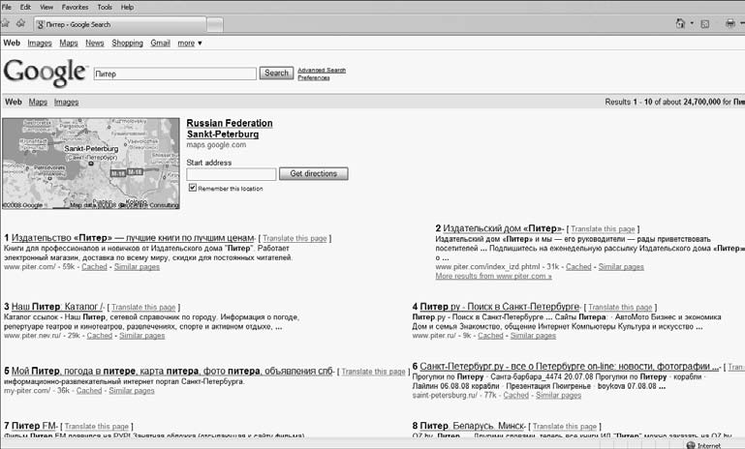This screenshot has width=745, height=449.
Task: Open Similar pages for www.piter.com/ 59k
Action: tap(137, 267)
